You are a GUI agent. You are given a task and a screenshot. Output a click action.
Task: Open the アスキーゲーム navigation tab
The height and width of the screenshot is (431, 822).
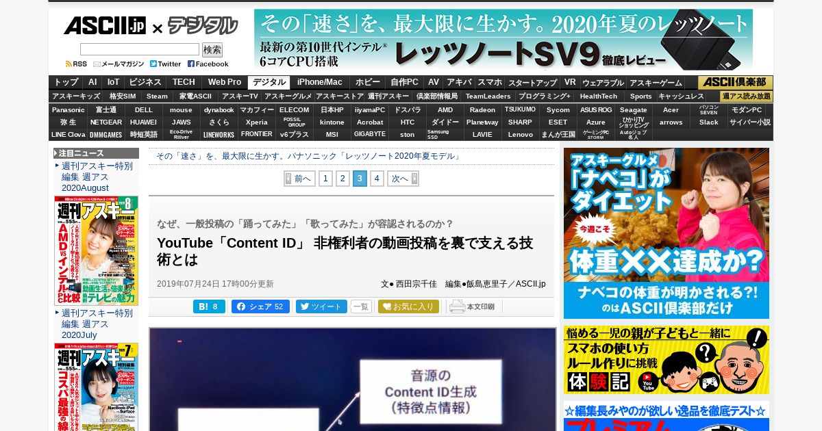(x=656, y=83)
